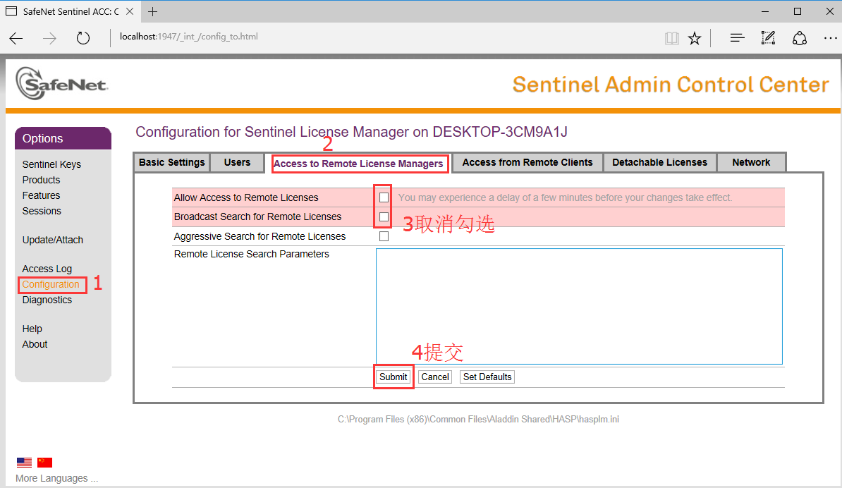842x488 pixels.
Task: Open Sentinel Keys in Options sidebar
Action: click(x=51, y=164)
